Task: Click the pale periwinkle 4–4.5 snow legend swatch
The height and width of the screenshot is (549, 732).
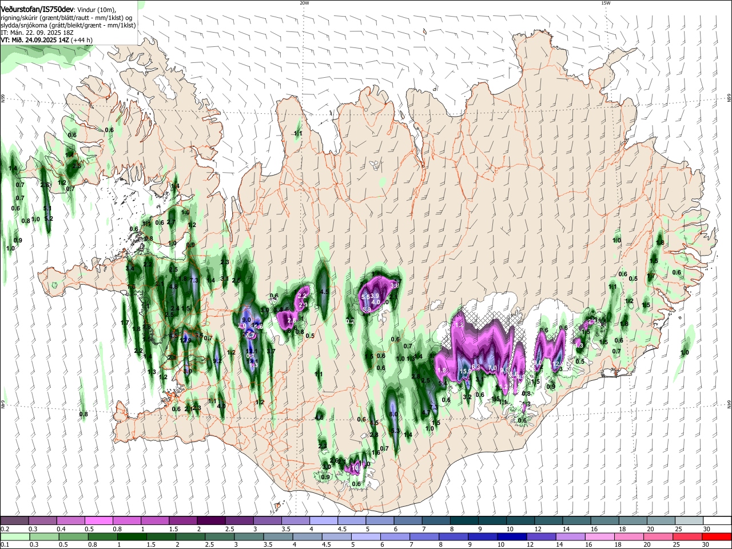Action: click(x=323, y=520)
